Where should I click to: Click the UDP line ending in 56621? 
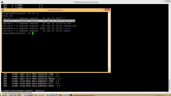pyautogui.click(x=32, y=86)
